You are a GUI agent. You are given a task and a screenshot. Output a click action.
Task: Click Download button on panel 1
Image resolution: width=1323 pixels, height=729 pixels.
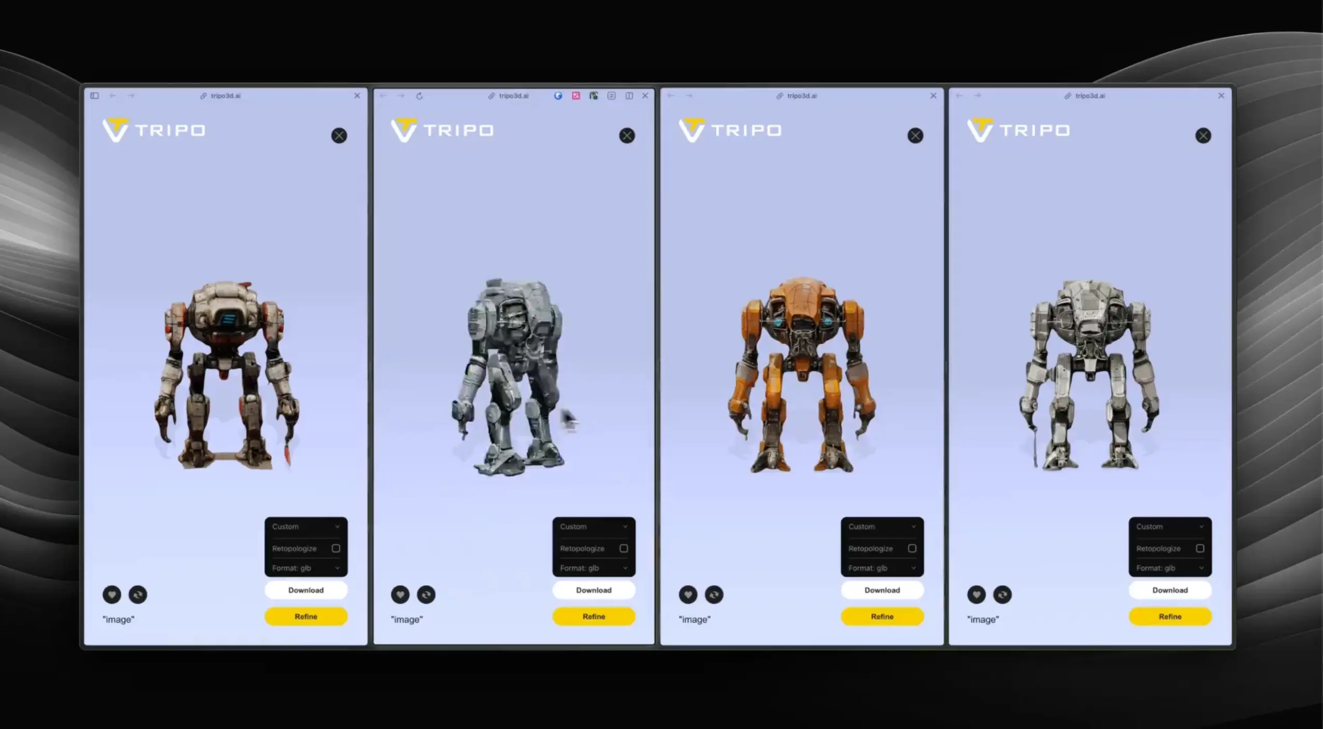[x=306, y=590]
